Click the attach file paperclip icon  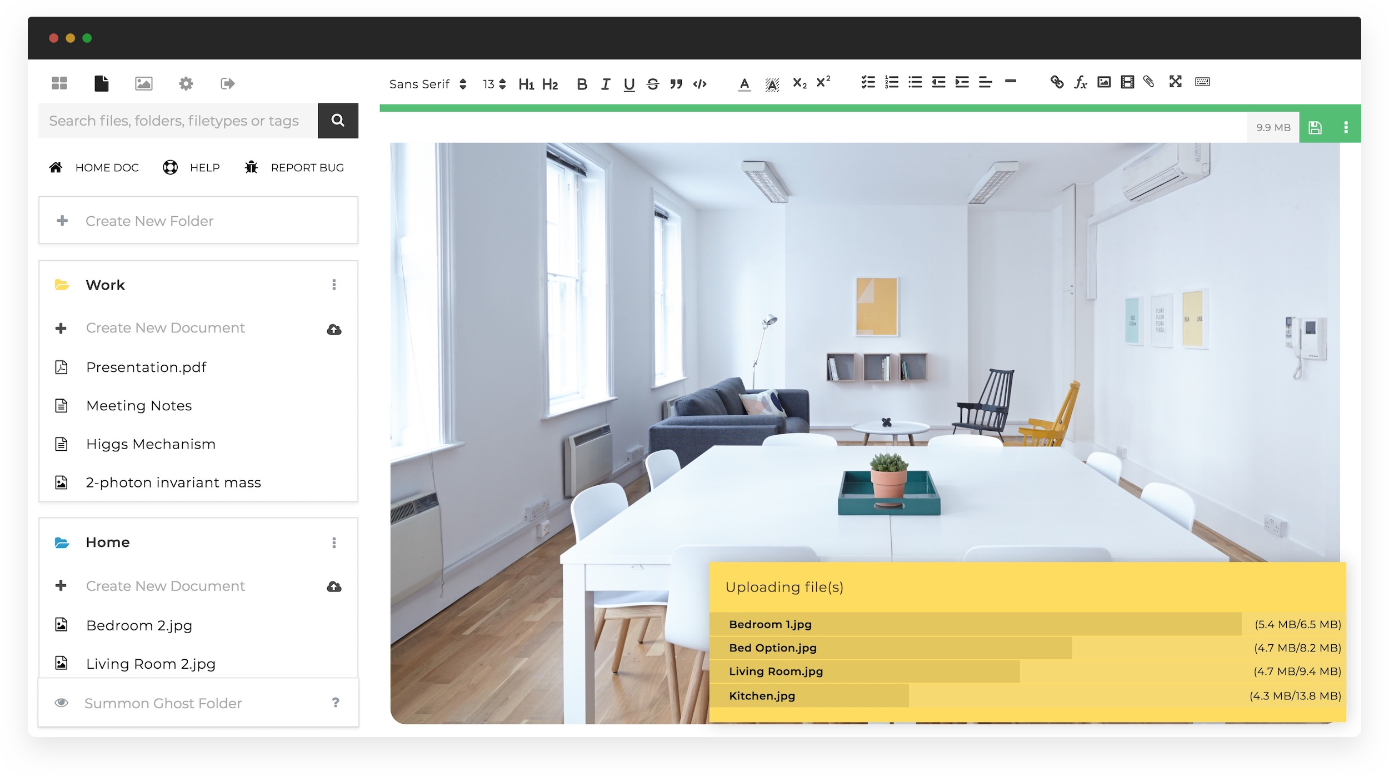coord(1149,82)
